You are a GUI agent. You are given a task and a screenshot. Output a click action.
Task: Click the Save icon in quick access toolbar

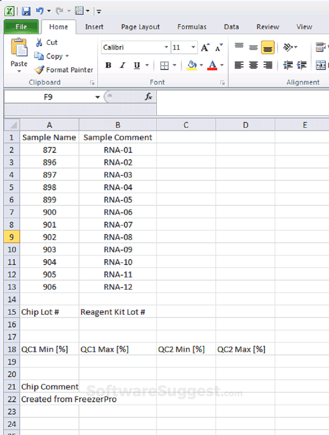coord(26,10)
